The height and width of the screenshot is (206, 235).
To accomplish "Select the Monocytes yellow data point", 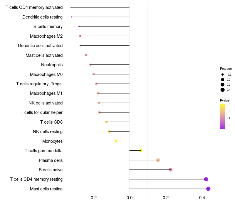I will (116, 141).
